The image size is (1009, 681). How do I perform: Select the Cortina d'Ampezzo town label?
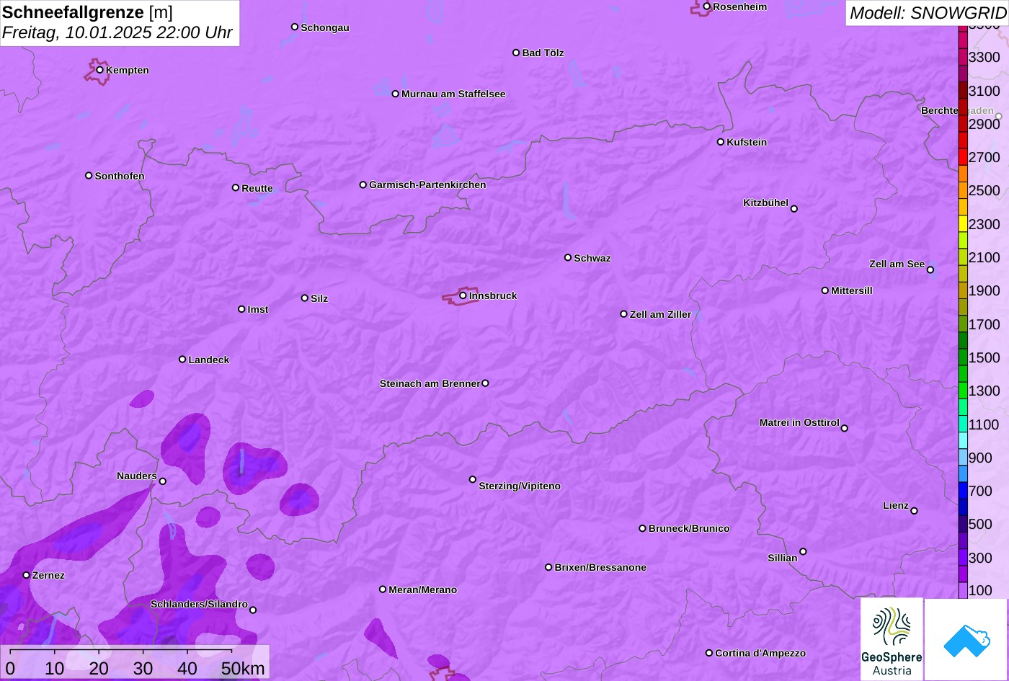(x=760, y=653)
